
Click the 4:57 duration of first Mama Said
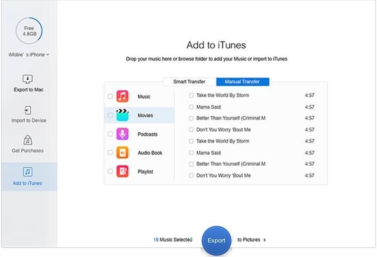[x=310, y=107]
